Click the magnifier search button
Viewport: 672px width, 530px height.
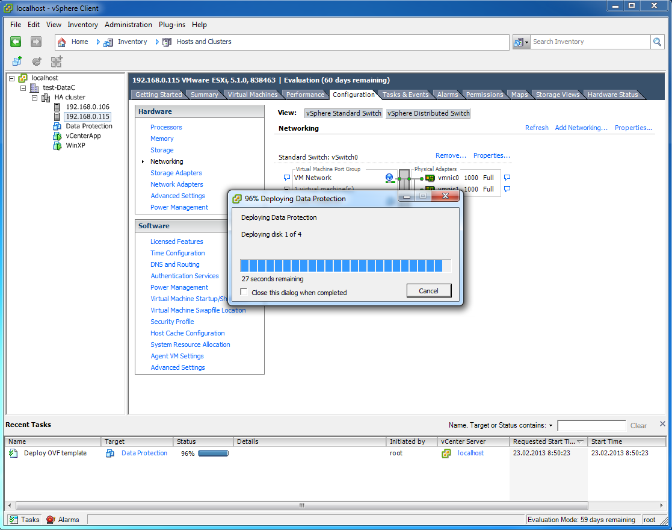[x=657, y=42]
